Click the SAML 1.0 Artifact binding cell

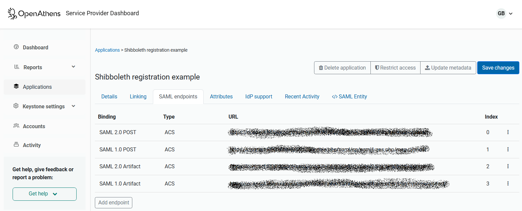pos(120,184)
